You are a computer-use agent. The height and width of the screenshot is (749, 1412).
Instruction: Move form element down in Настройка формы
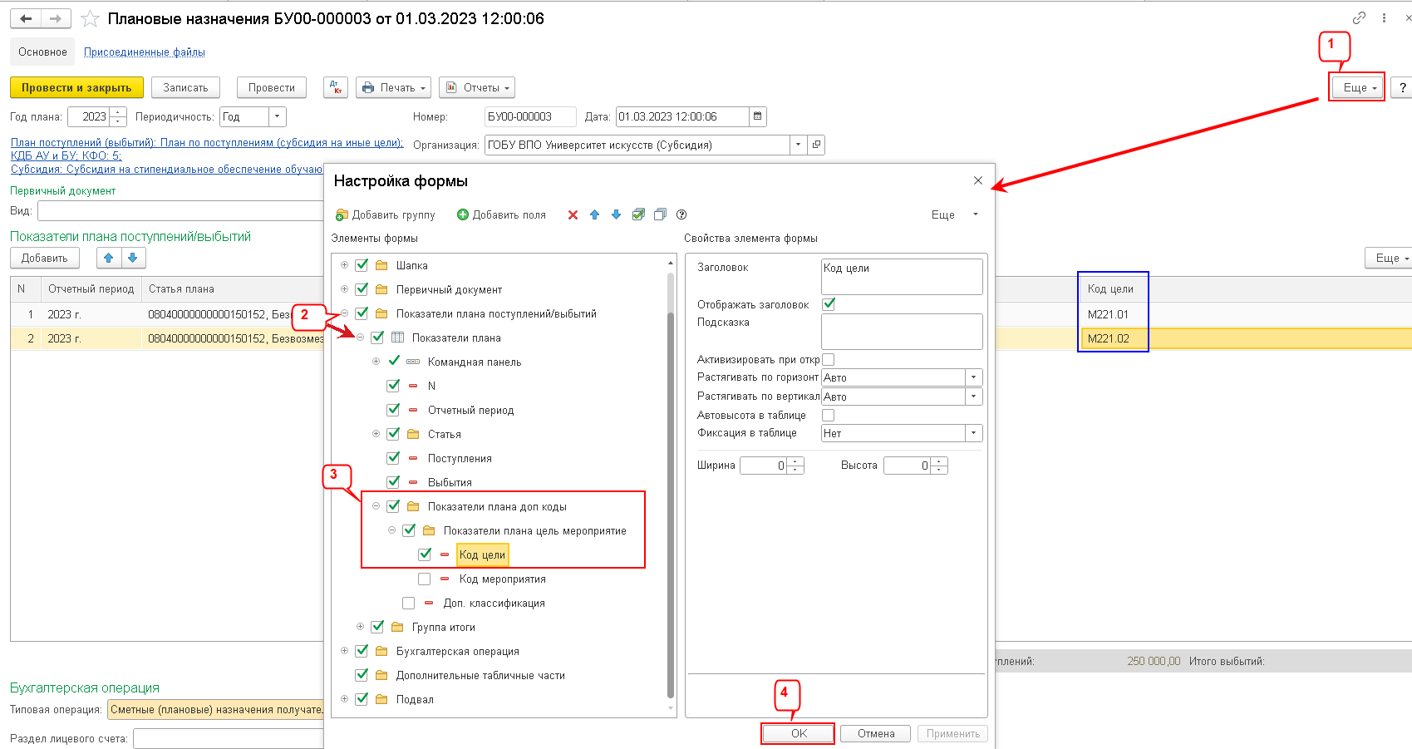tap(616, 214)
